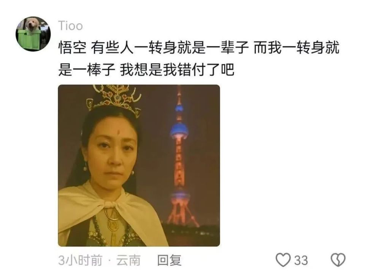Like the comment with the heart icon
This screenshot has height=278, width=365.
point(283,260)
